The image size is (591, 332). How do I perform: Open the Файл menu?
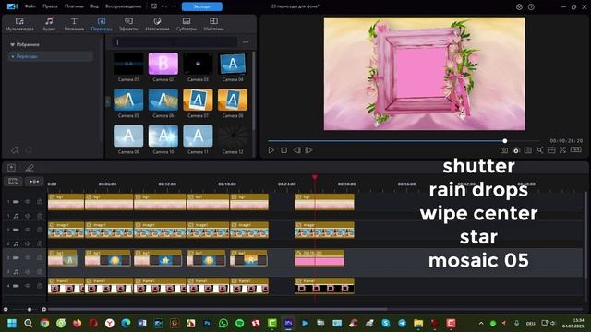pos(30,6)
